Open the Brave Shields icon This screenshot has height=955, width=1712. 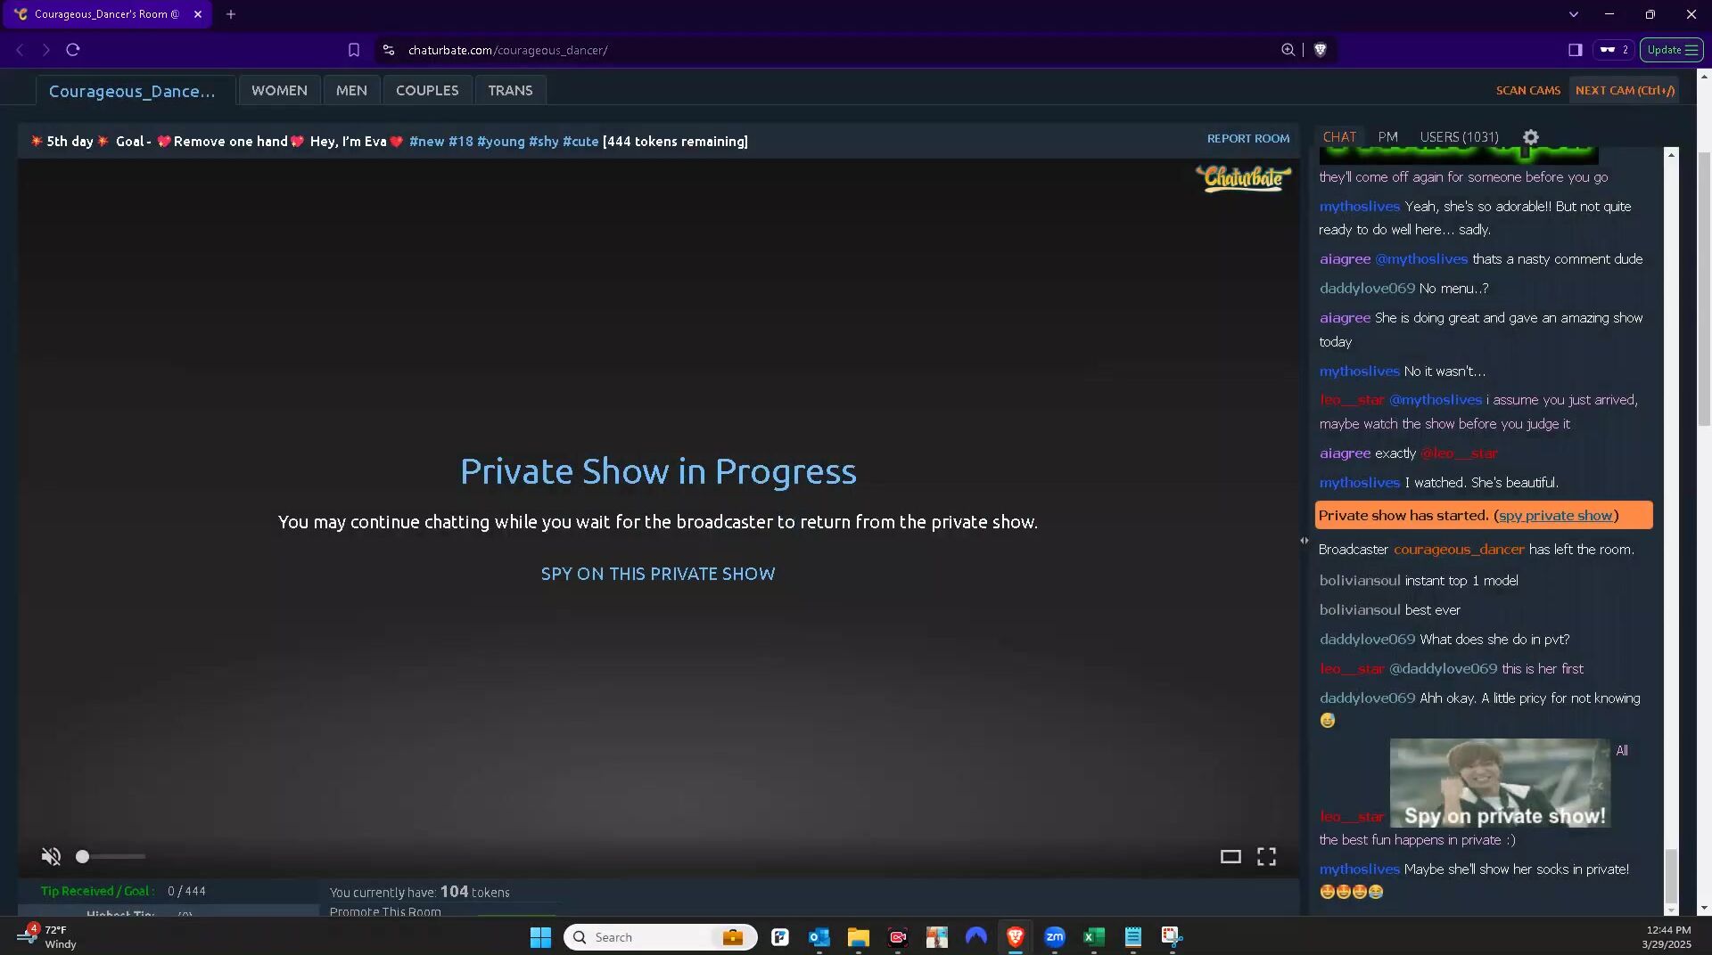click(x=1321, y=50)
